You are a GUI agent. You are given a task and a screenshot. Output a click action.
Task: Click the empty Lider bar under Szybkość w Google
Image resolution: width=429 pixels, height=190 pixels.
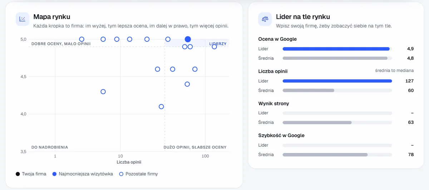click(x=337, y=145)
